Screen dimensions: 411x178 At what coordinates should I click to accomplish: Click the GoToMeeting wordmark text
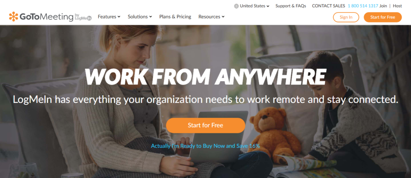[47, 17]
